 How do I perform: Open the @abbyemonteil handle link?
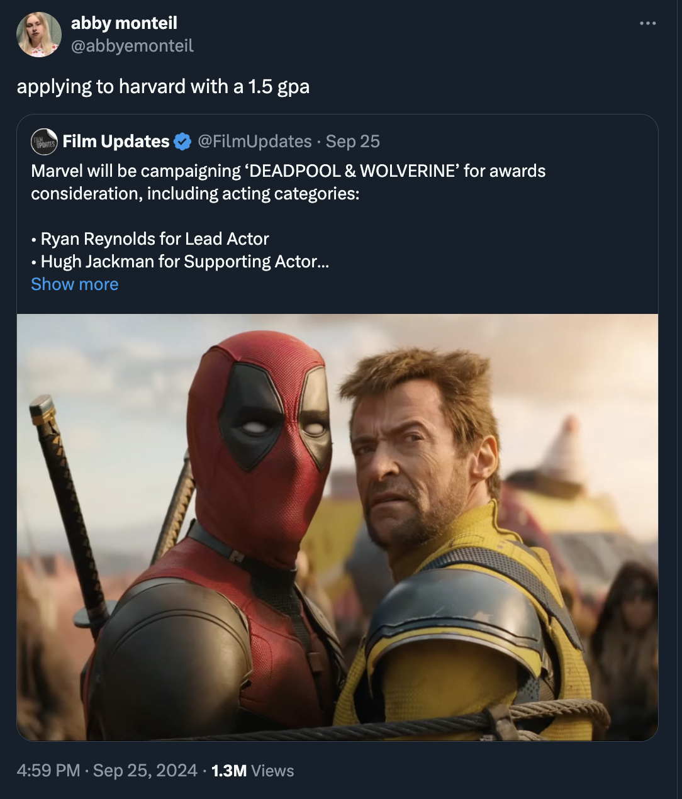click(x=132, y=46)
